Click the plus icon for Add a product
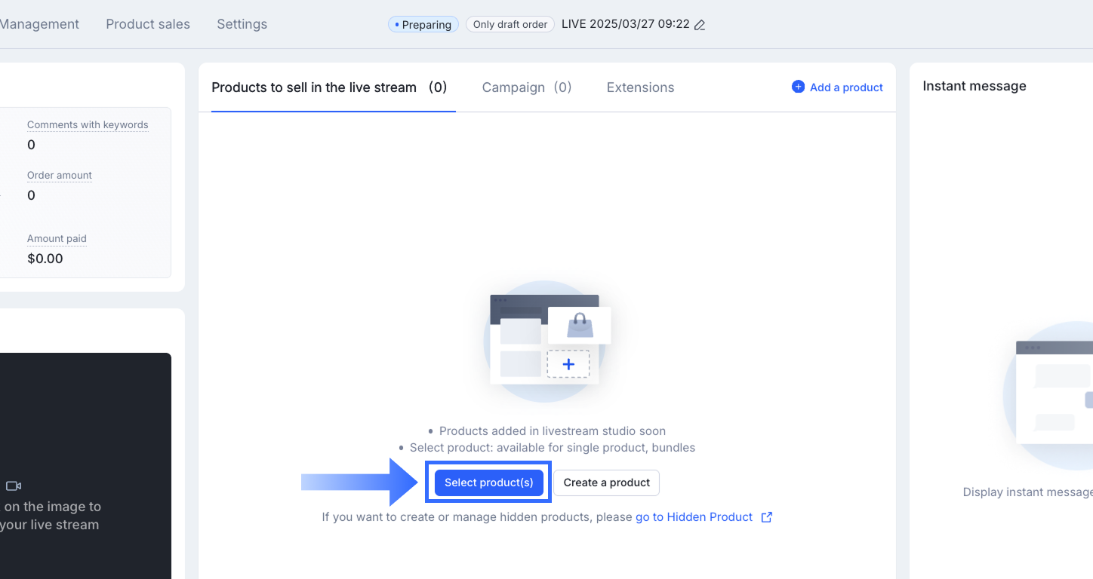The width and height of the screenshot is (1093, 579). pos(798,87)
